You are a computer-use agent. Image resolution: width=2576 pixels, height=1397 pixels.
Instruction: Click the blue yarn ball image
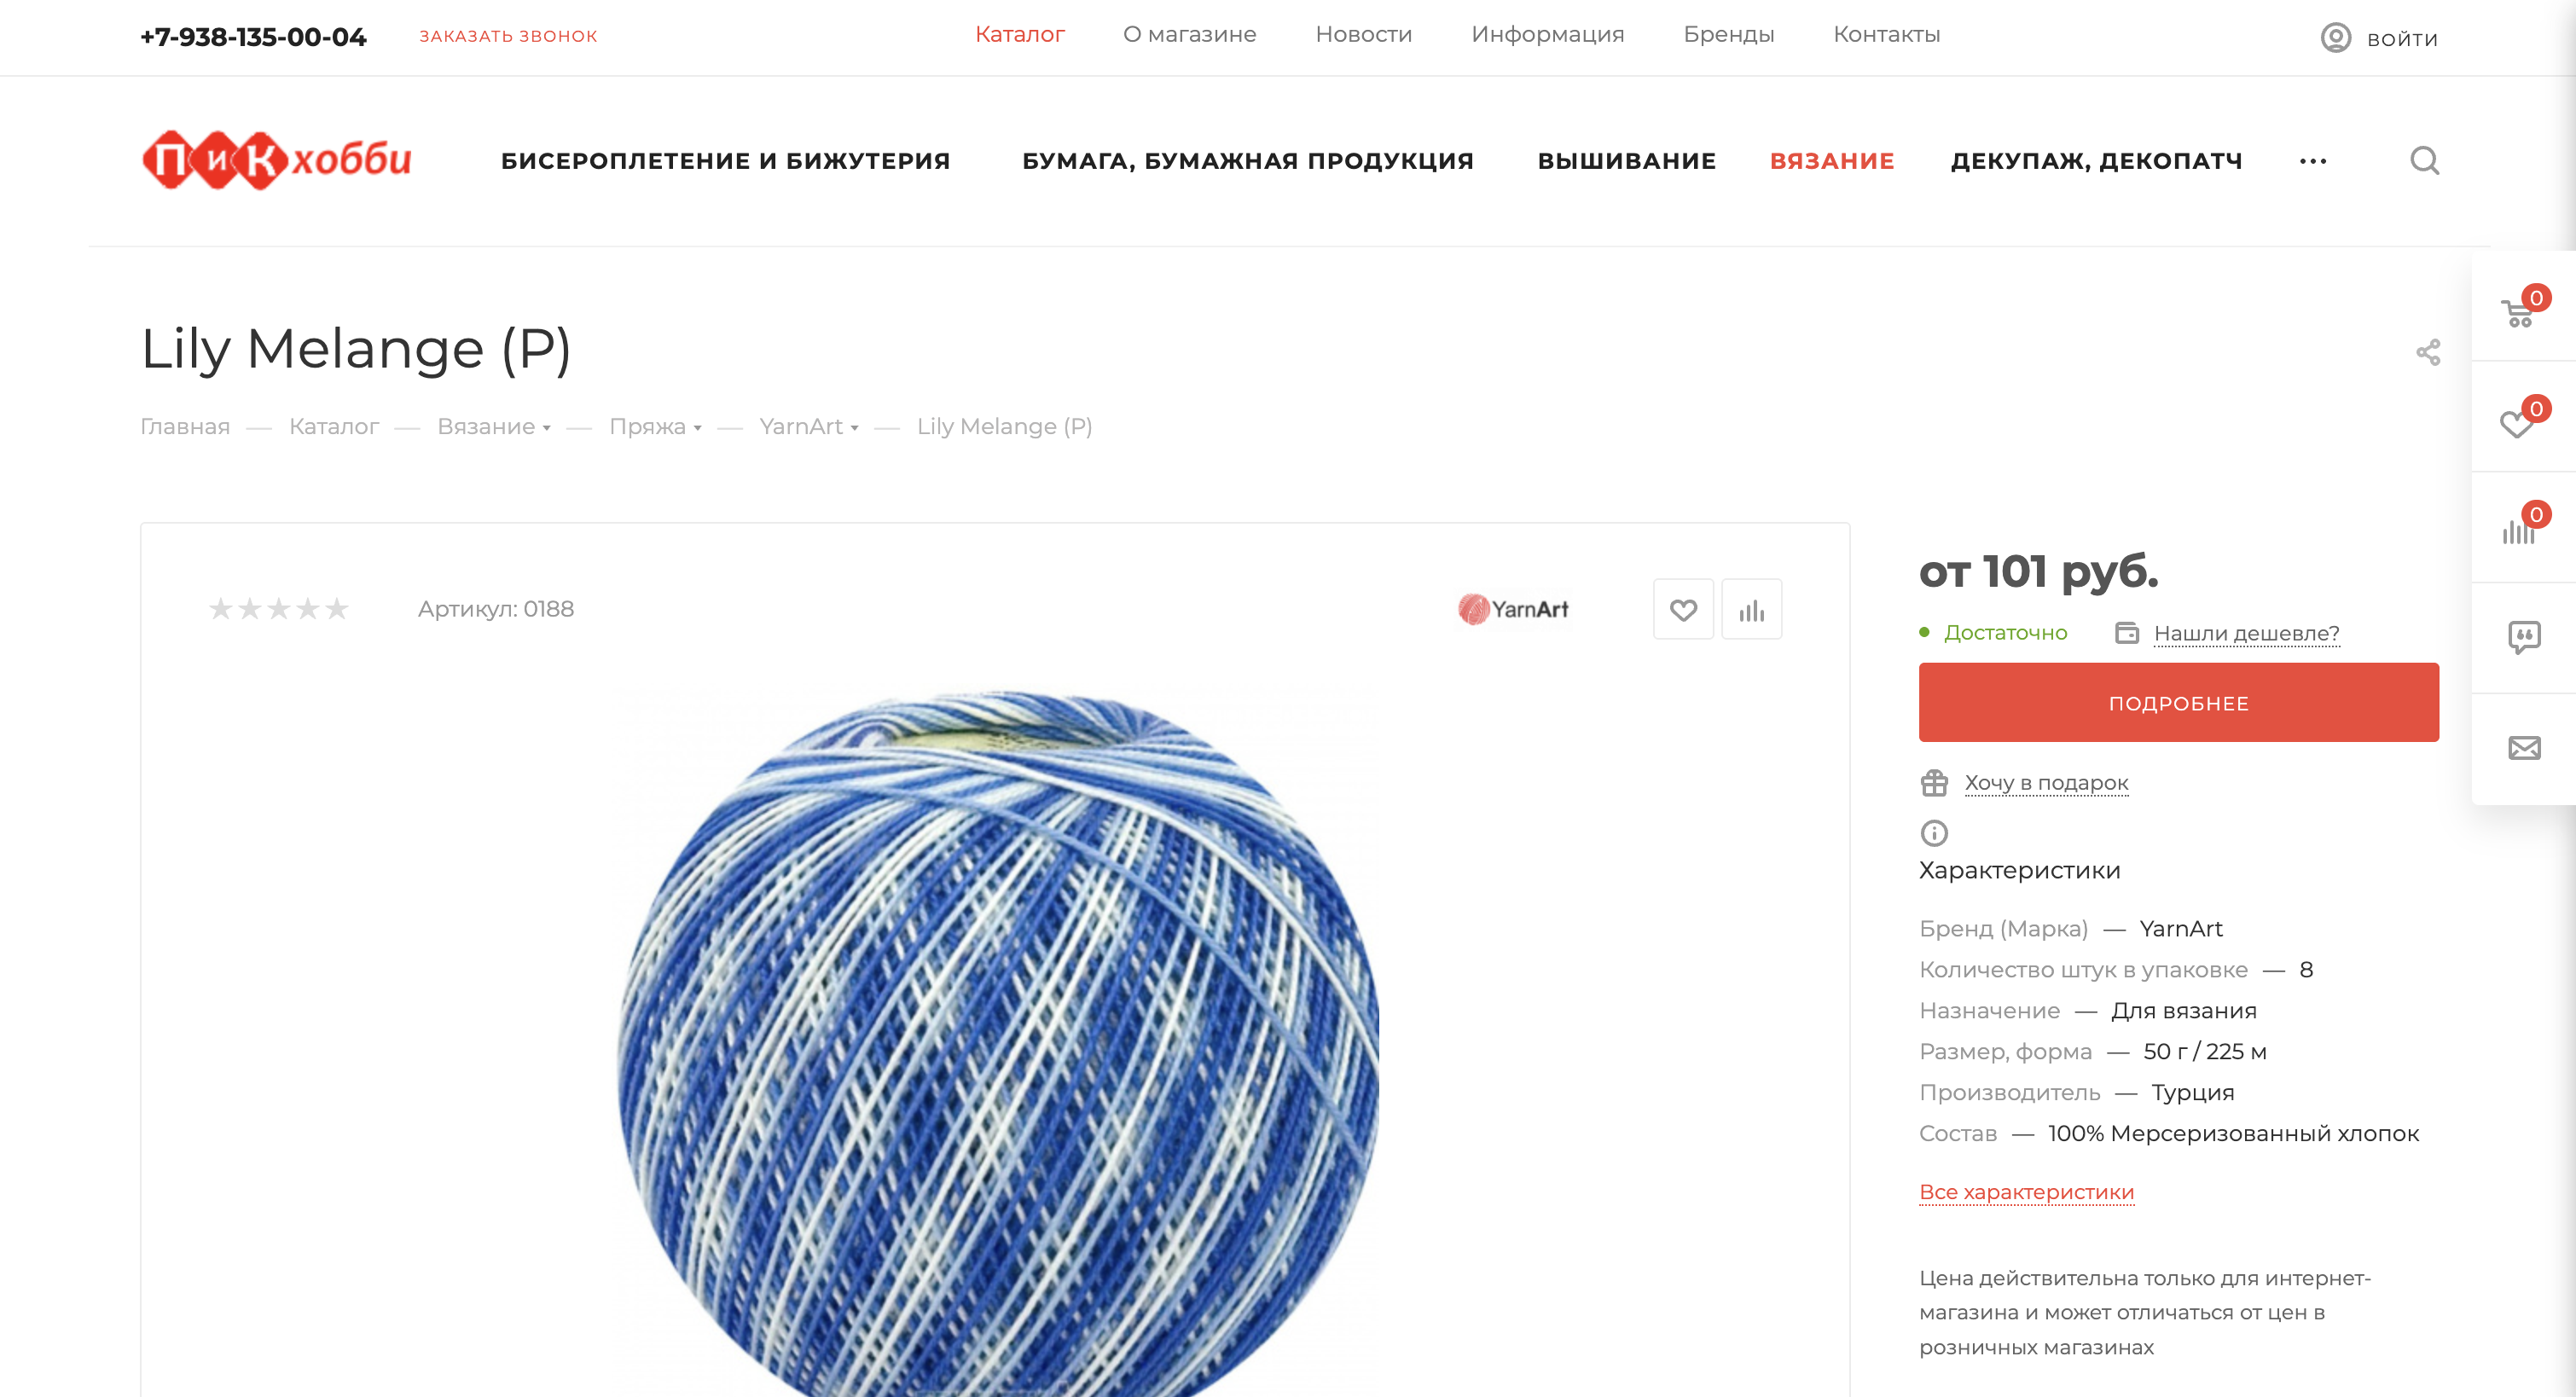[998, 1040]
